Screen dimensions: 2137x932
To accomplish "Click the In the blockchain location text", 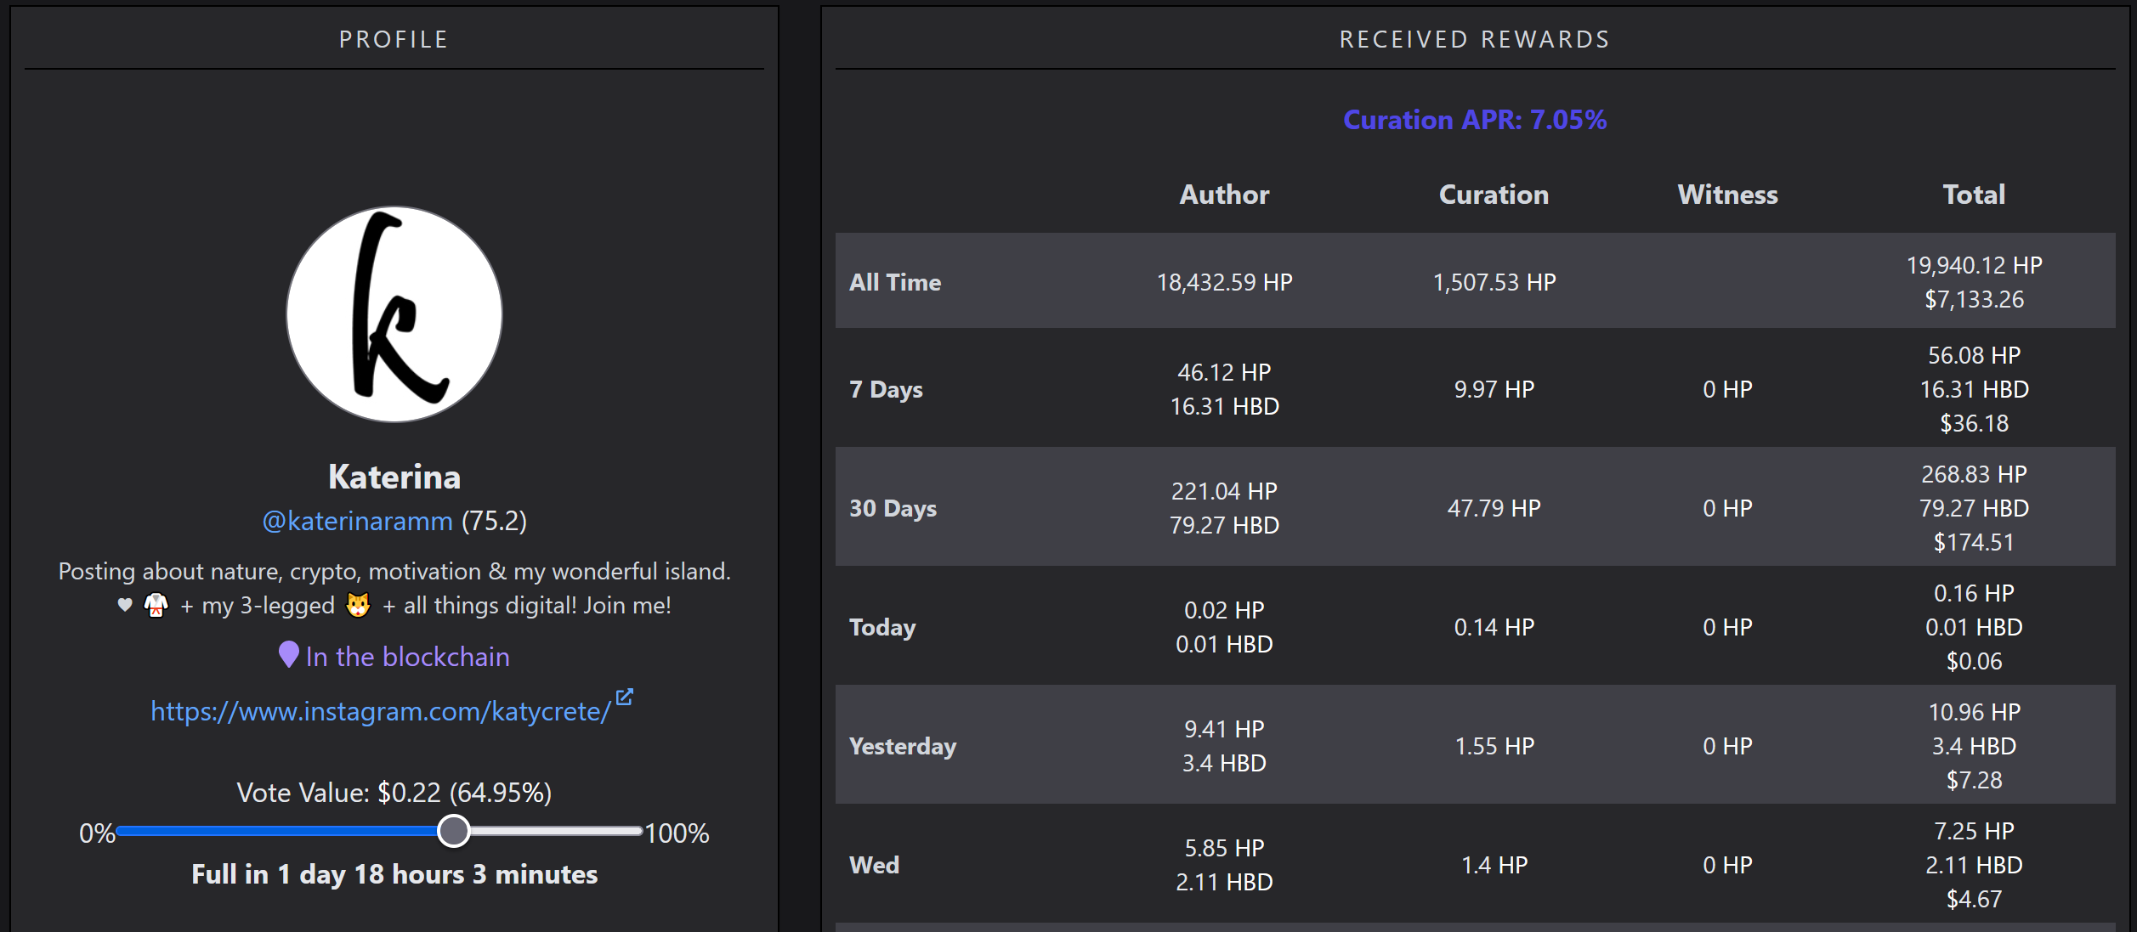I will (407, 657).
